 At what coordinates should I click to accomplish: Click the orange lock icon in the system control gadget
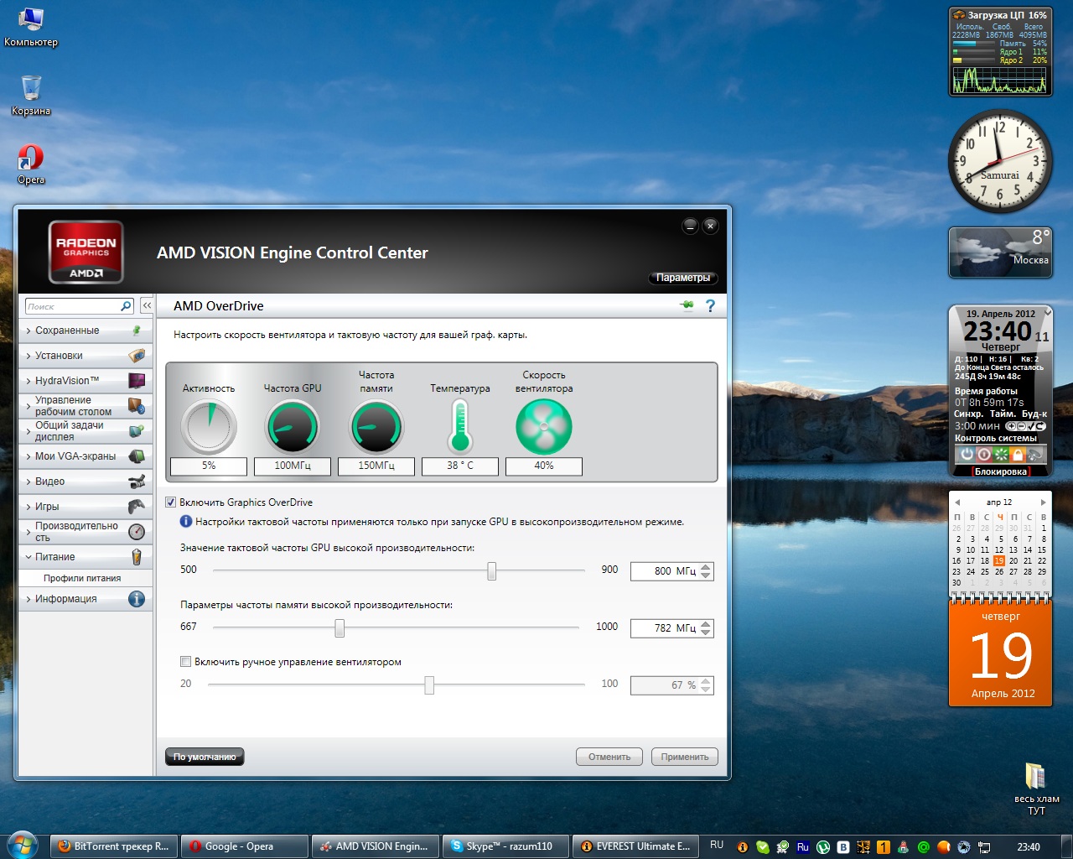point(1018,454)
